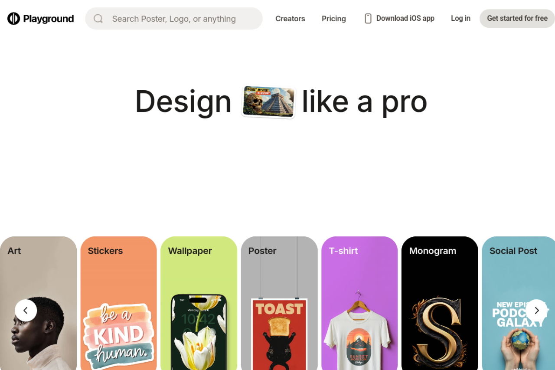This screenshot has width=555, height=370.
Task: Open the Stickers category card
Action: pos(118,303)
